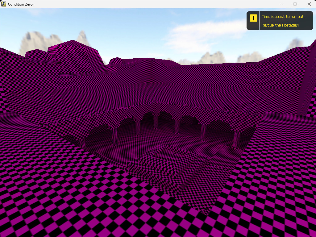Click the "Rescue the Hostages!" objective text
The image size is (316, 237).
280,25
